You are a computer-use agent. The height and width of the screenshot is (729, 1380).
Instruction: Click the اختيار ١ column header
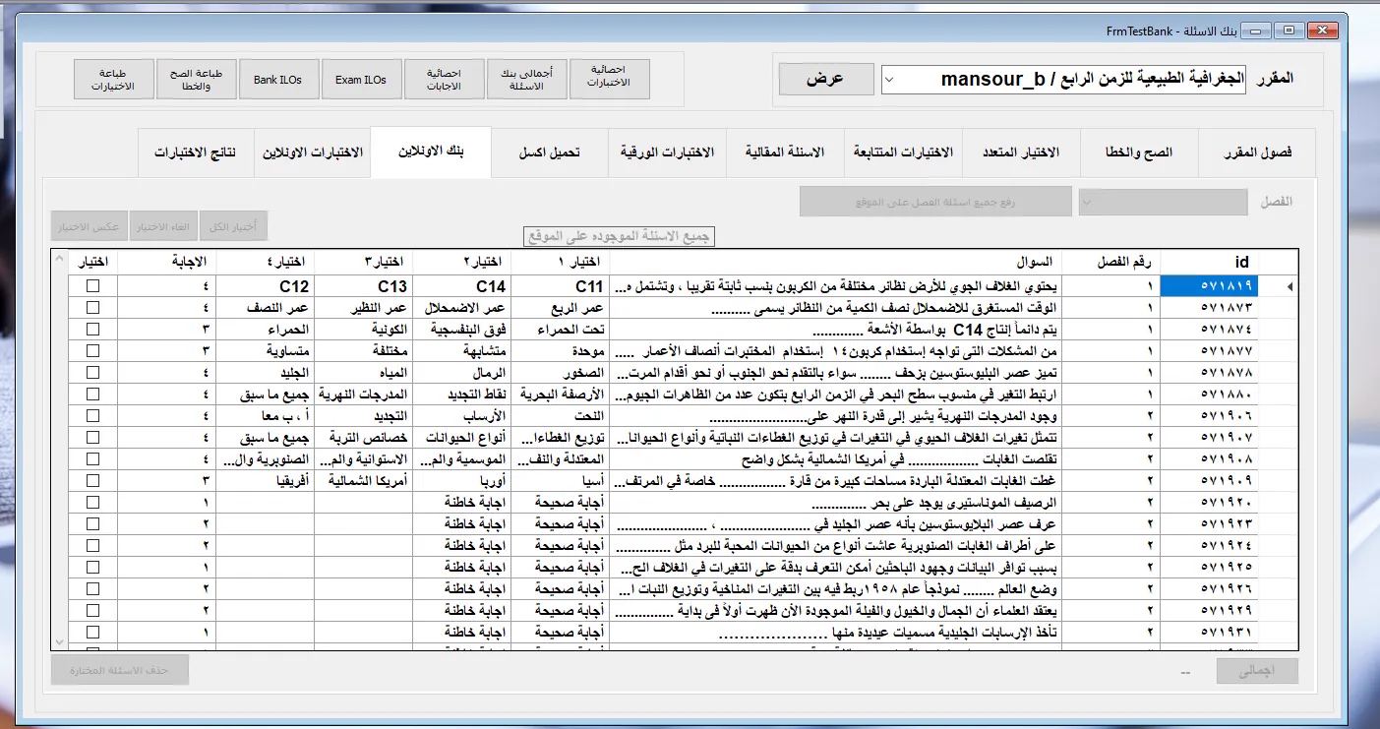click(x=561, y=262)
